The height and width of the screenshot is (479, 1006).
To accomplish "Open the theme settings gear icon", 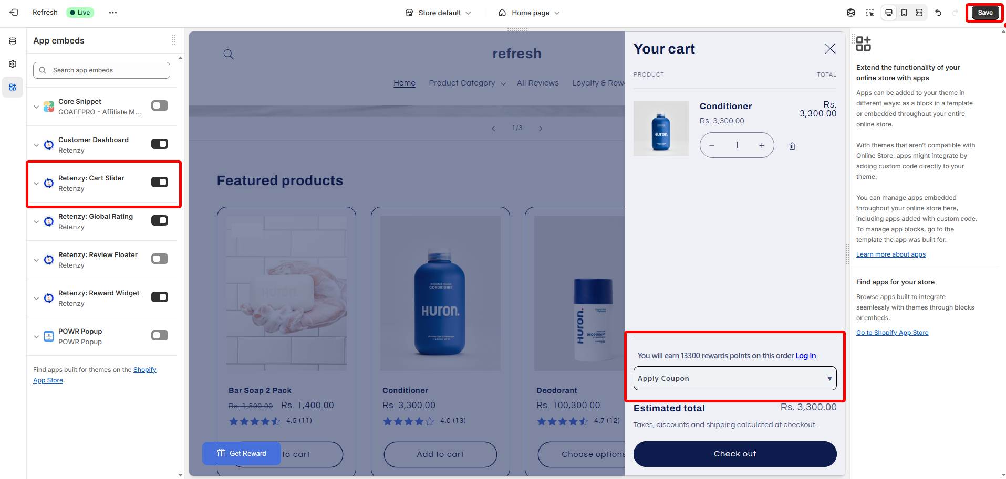I will 13,64.
